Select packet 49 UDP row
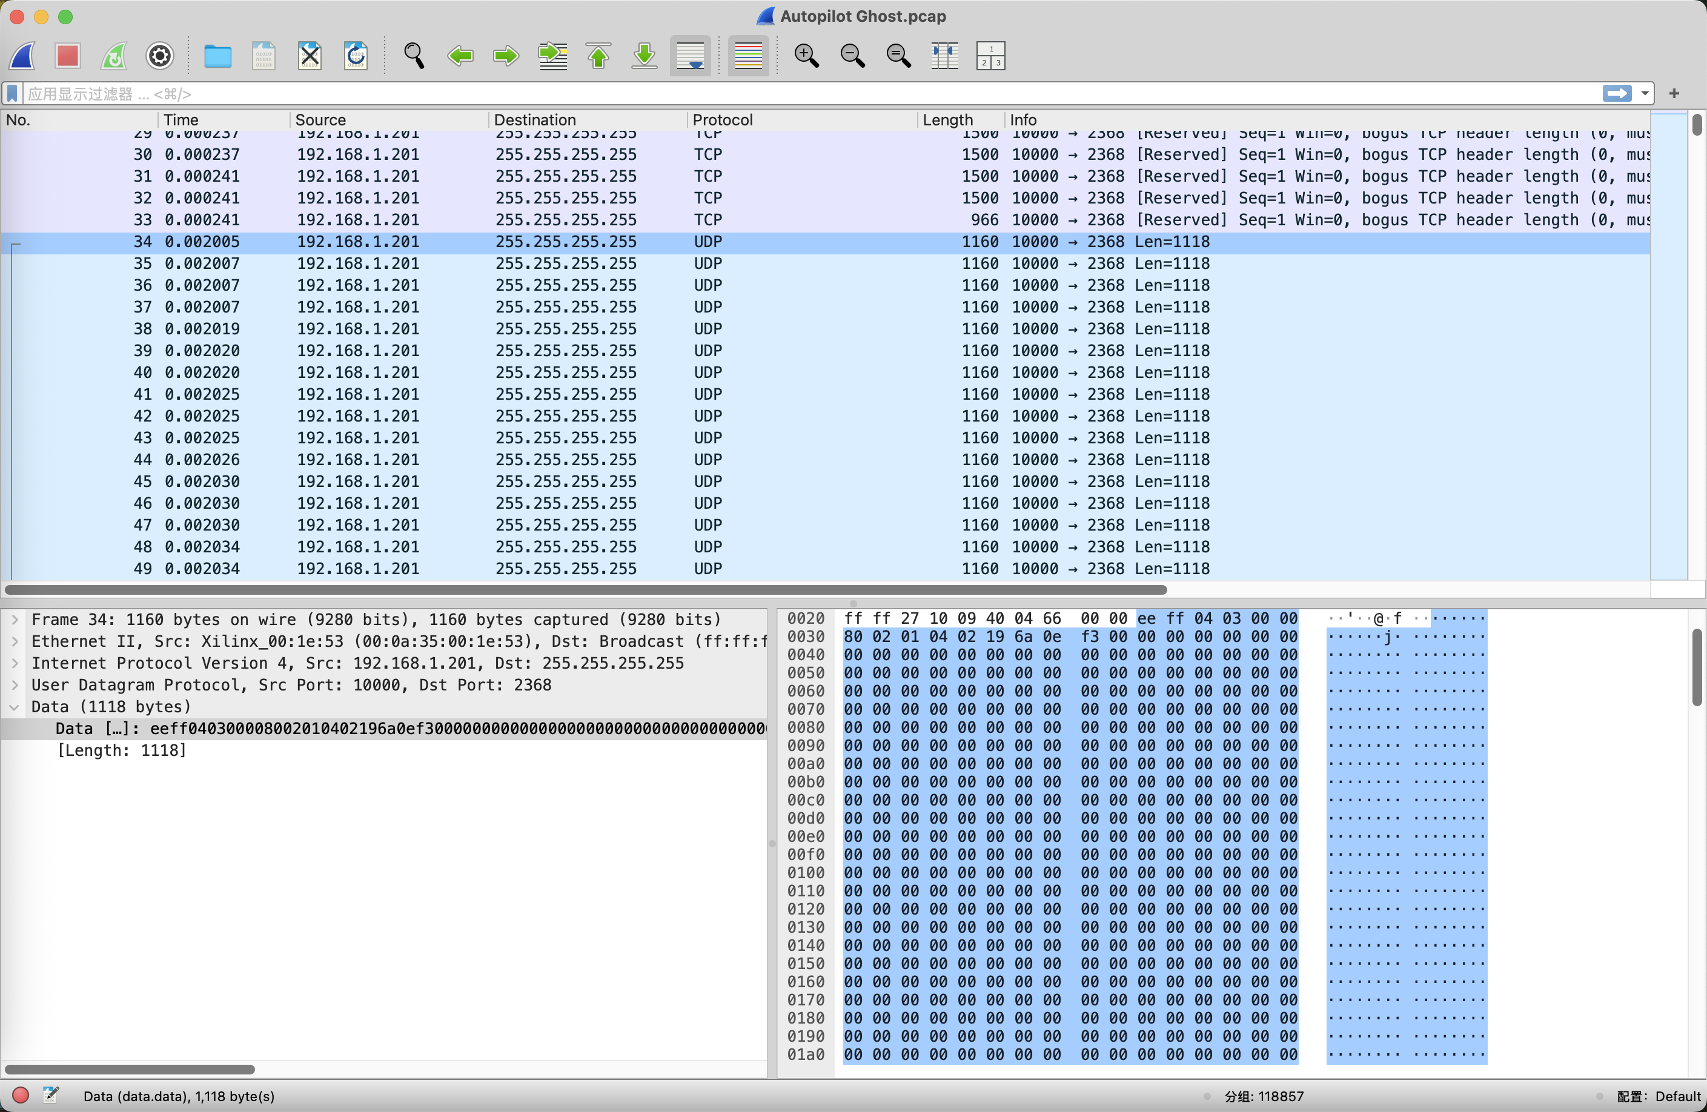This screenshot has height=1112, width=1707. (825, 569)
